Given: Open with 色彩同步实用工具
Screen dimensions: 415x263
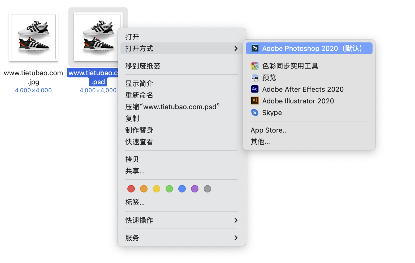Looking at the screenshot, I should [x=309, y=66].
